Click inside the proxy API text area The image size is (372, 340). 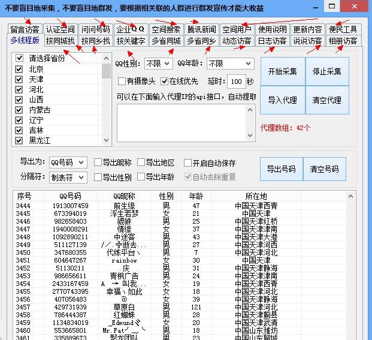(182, 123)
